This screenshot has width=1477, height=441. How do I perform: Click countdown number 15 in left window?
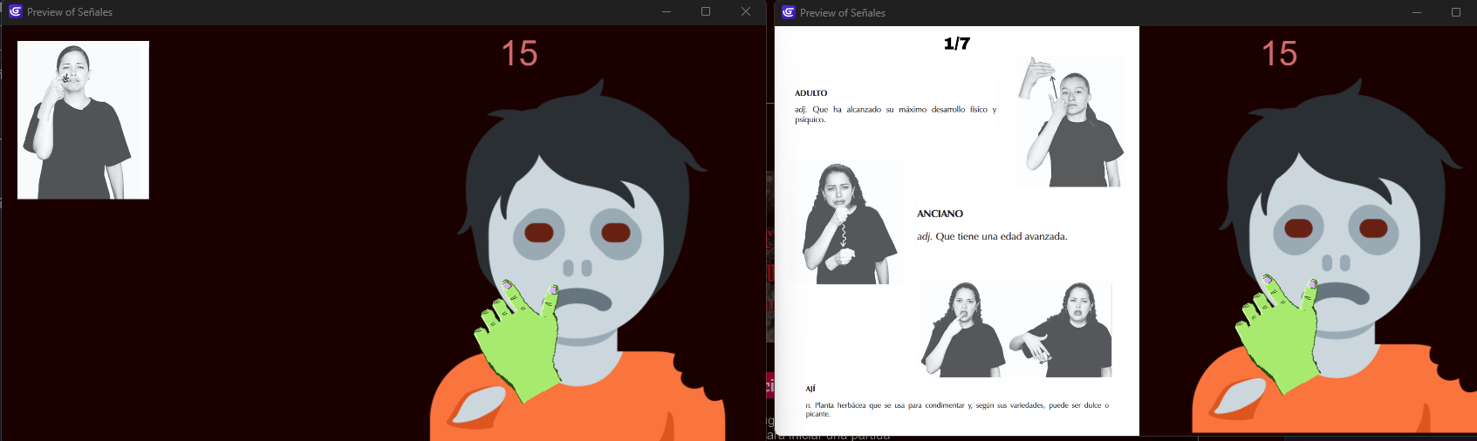519,54
